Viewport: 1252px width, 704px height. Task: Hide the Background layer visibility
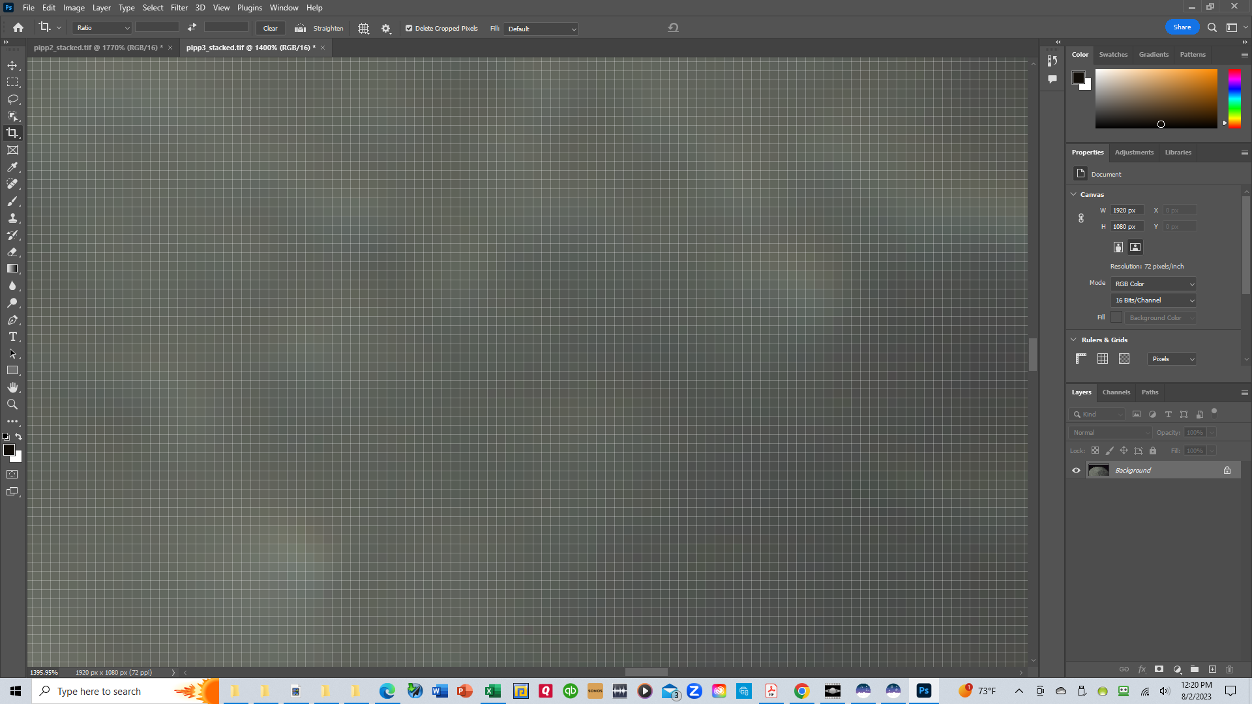(x=1076, y=470)
